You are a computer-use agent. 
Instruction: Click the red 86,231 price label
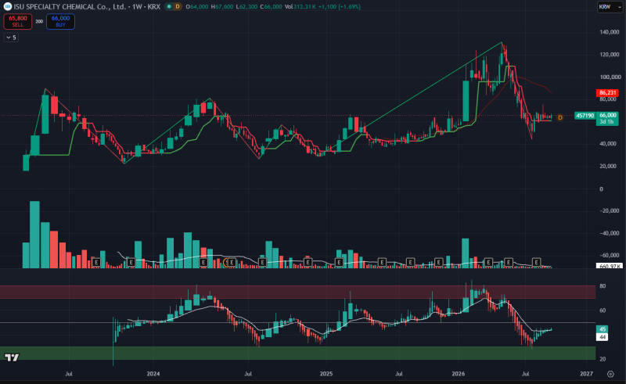[x=607, y=92]
